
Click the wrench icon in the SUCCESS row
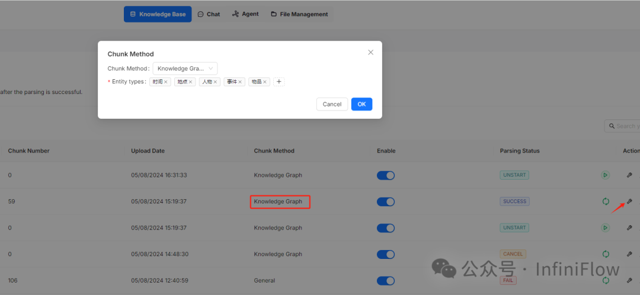[x=629, y=202]
